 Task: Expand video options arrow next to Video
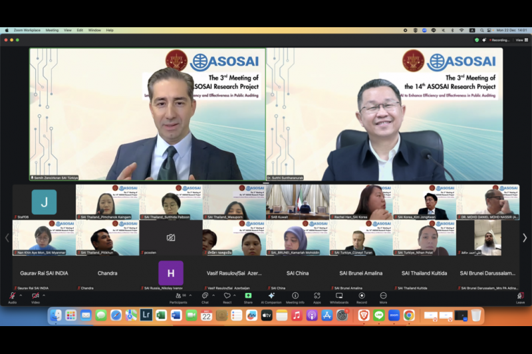(45, 295)
